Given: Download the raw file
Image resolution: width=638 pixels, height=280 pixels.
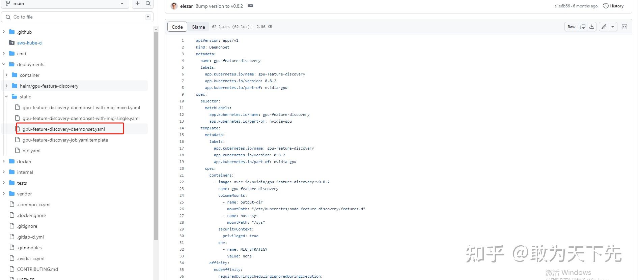Looking at the screenshot, I should click(x=592, y=27).
